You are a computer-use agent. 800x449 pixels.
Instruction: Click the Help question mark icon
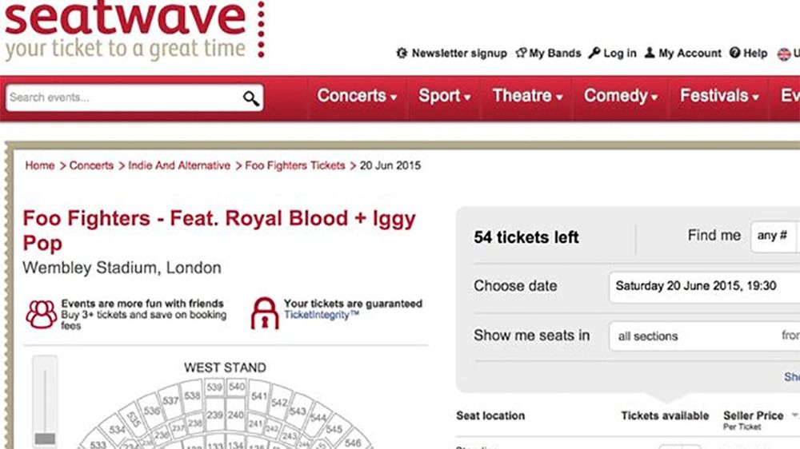tap(734, 53)
